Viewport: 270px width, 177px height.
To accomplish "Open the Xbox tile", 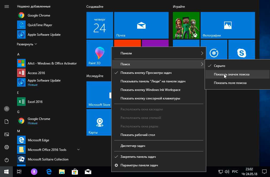I will pos(186,25).
